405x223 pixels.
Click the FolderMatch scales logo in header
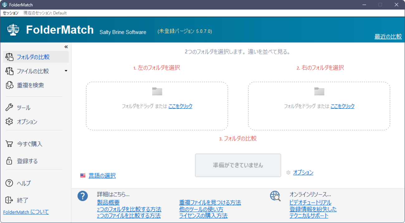(x=13, y=30)
